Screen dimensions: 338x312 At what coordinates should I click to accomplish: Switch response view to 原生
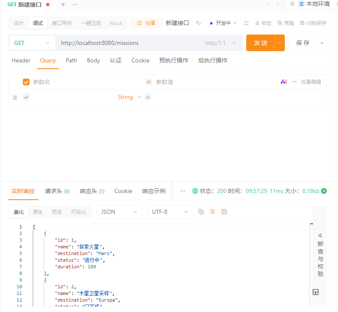[x=38, y=212]
